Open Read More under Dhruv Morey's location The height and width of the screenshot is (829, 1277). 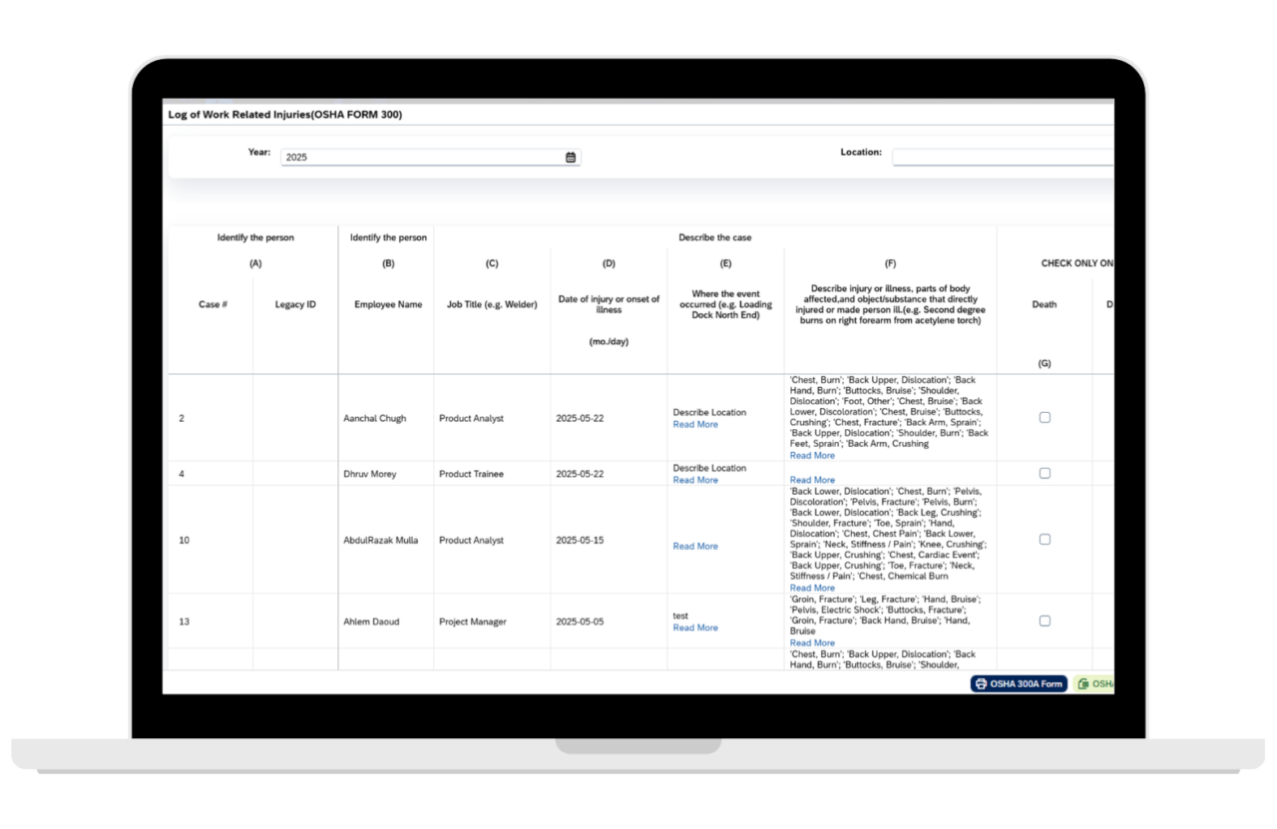tap(695, 481)
